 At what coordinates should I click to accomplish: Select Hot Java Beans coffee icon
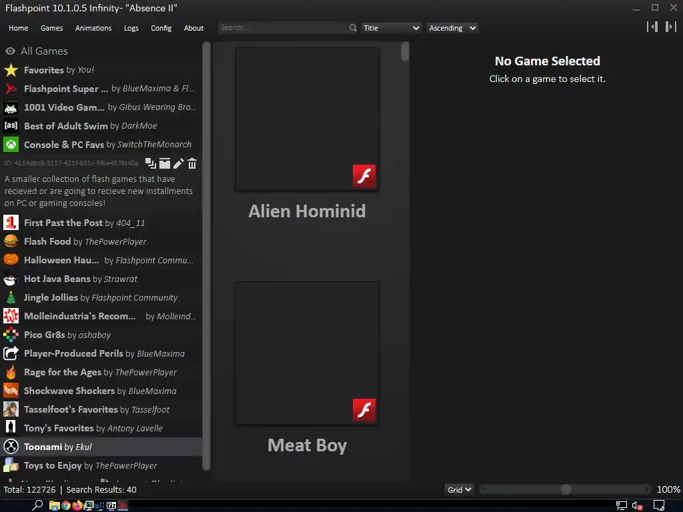[11, 279]
